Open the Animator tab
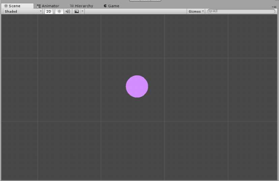 (48, 6)
